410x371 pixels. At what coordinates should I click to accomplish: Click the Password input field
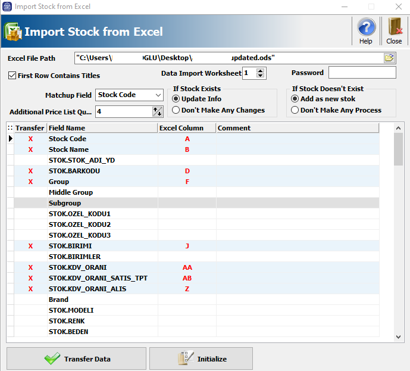[362, 73]
